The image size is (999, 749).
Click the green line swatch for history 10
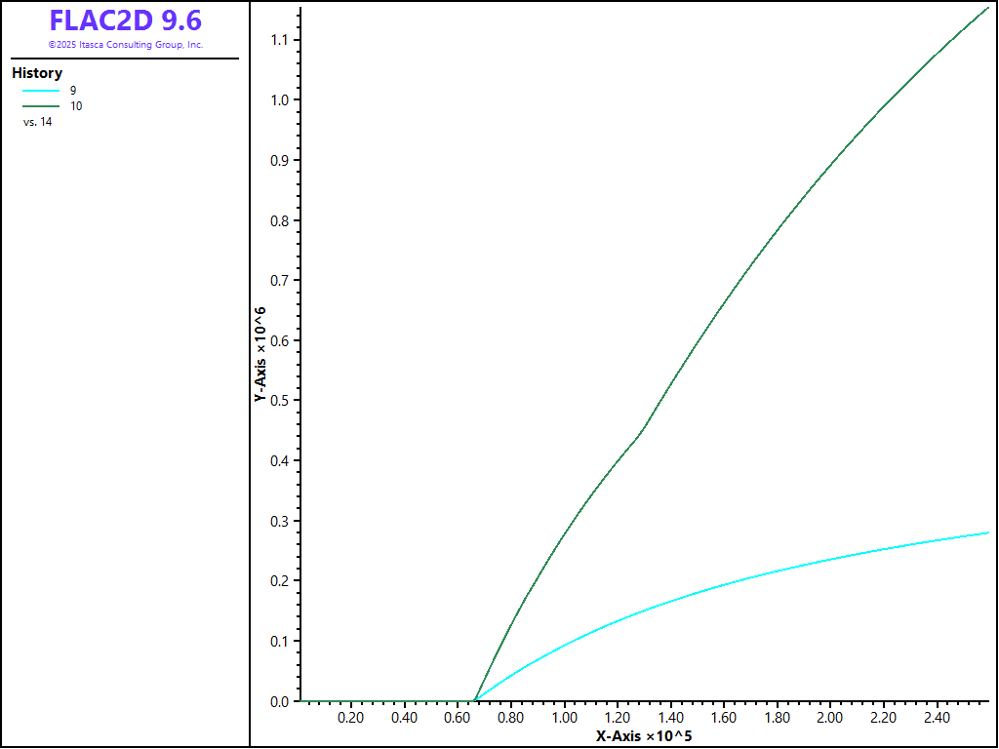[x=41, y=106]
